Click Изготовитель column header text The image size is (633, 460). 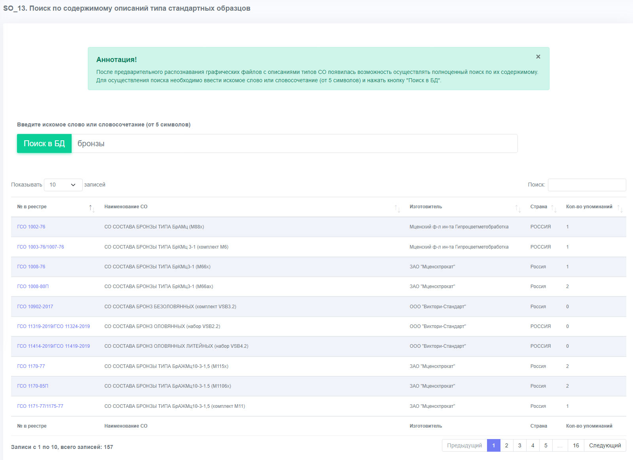click(426, 207)
